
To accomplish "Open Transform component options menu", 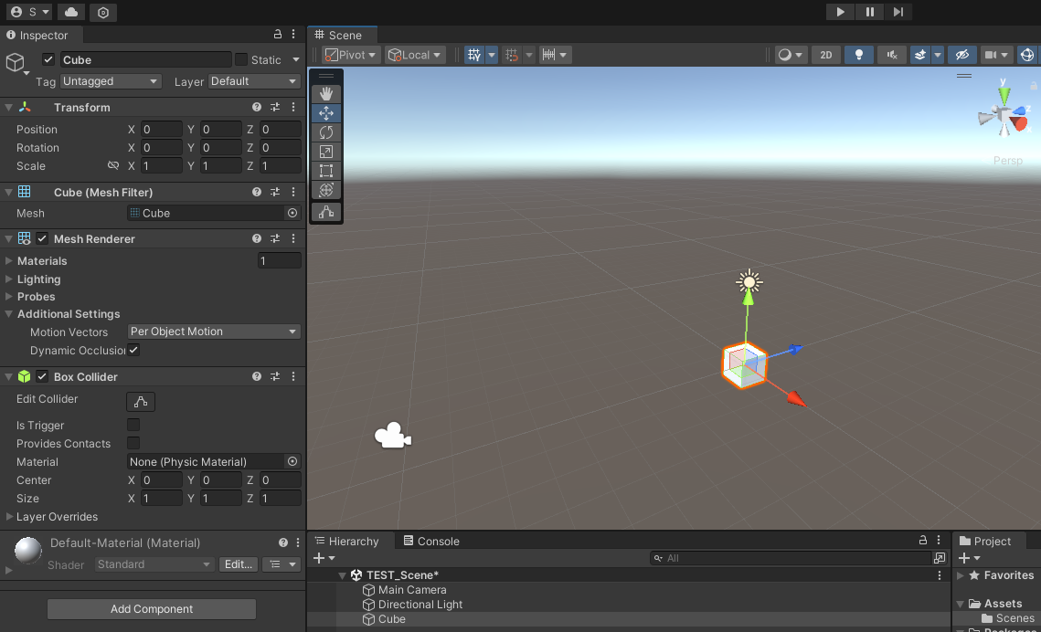I will tap(293, 107).
